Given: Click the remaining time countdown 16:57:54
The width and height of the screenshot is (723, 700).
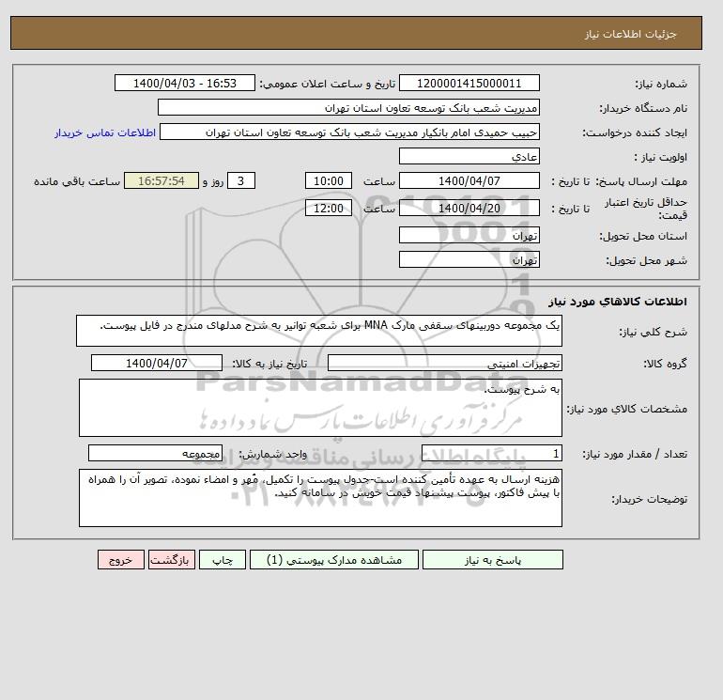Looking at the screenshot, I should click(162, 181).
